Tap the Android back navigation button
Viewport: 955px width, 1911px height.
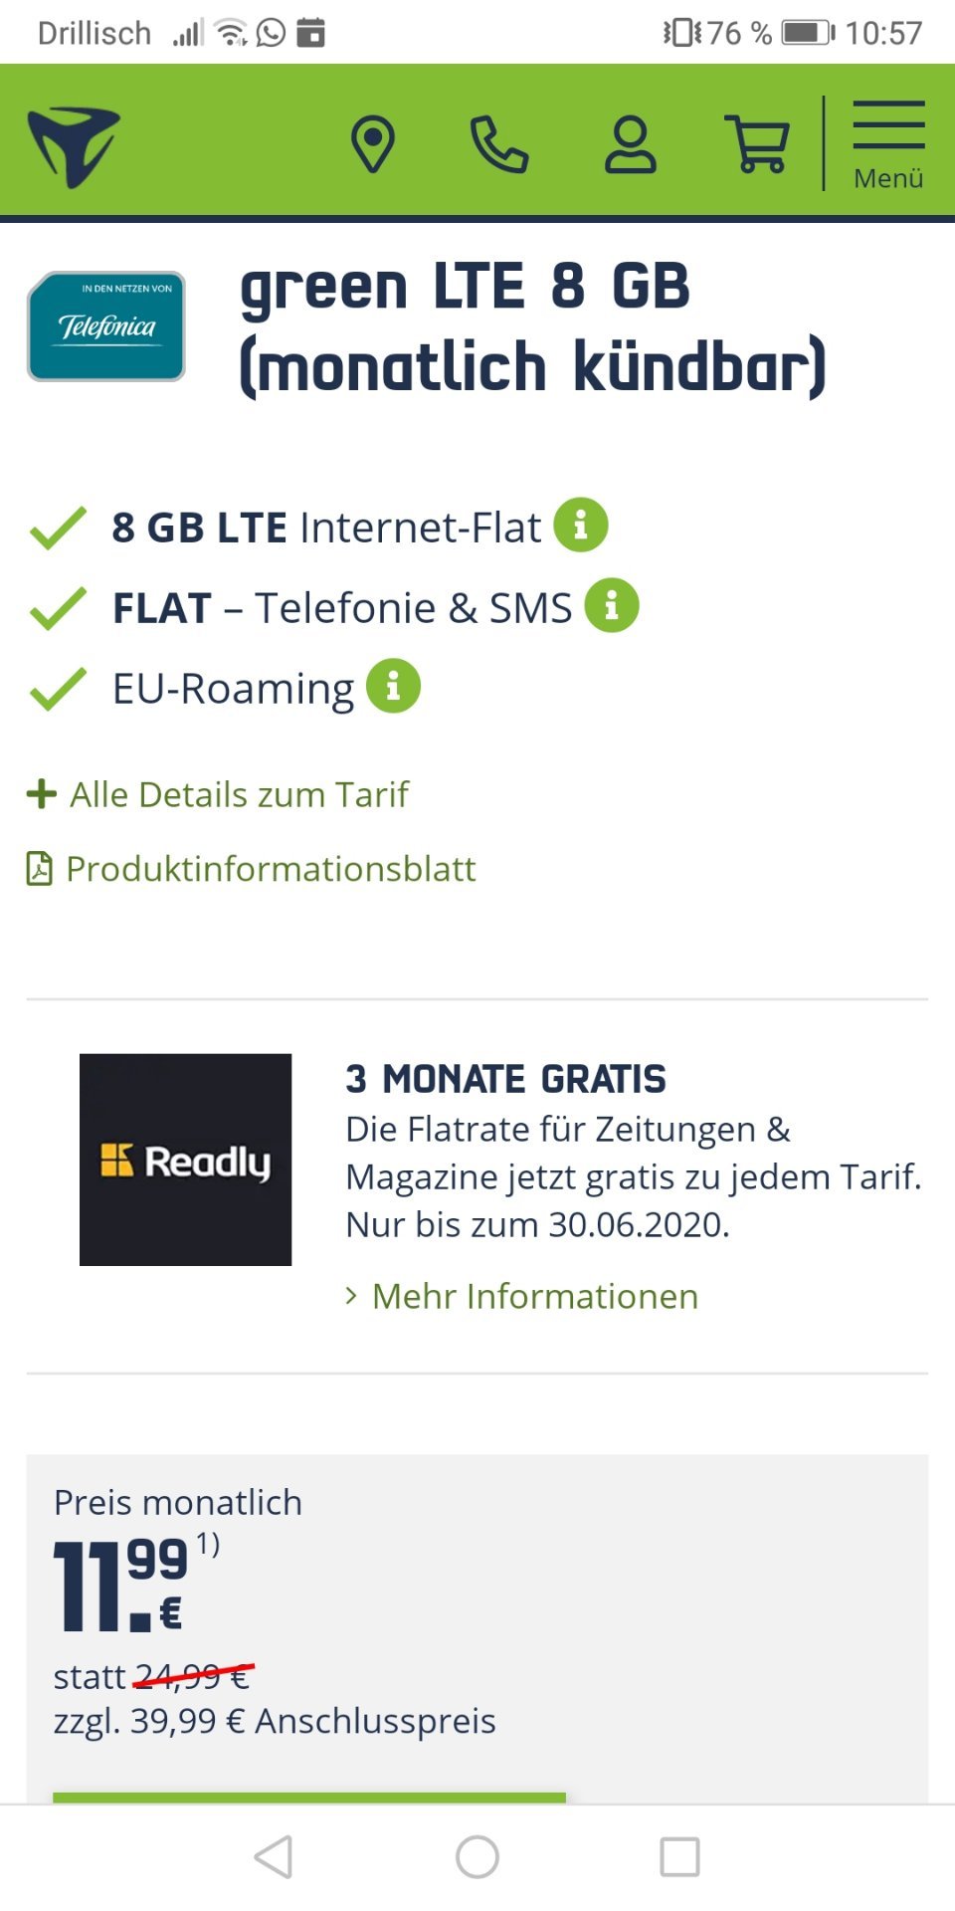point(274,1857)
